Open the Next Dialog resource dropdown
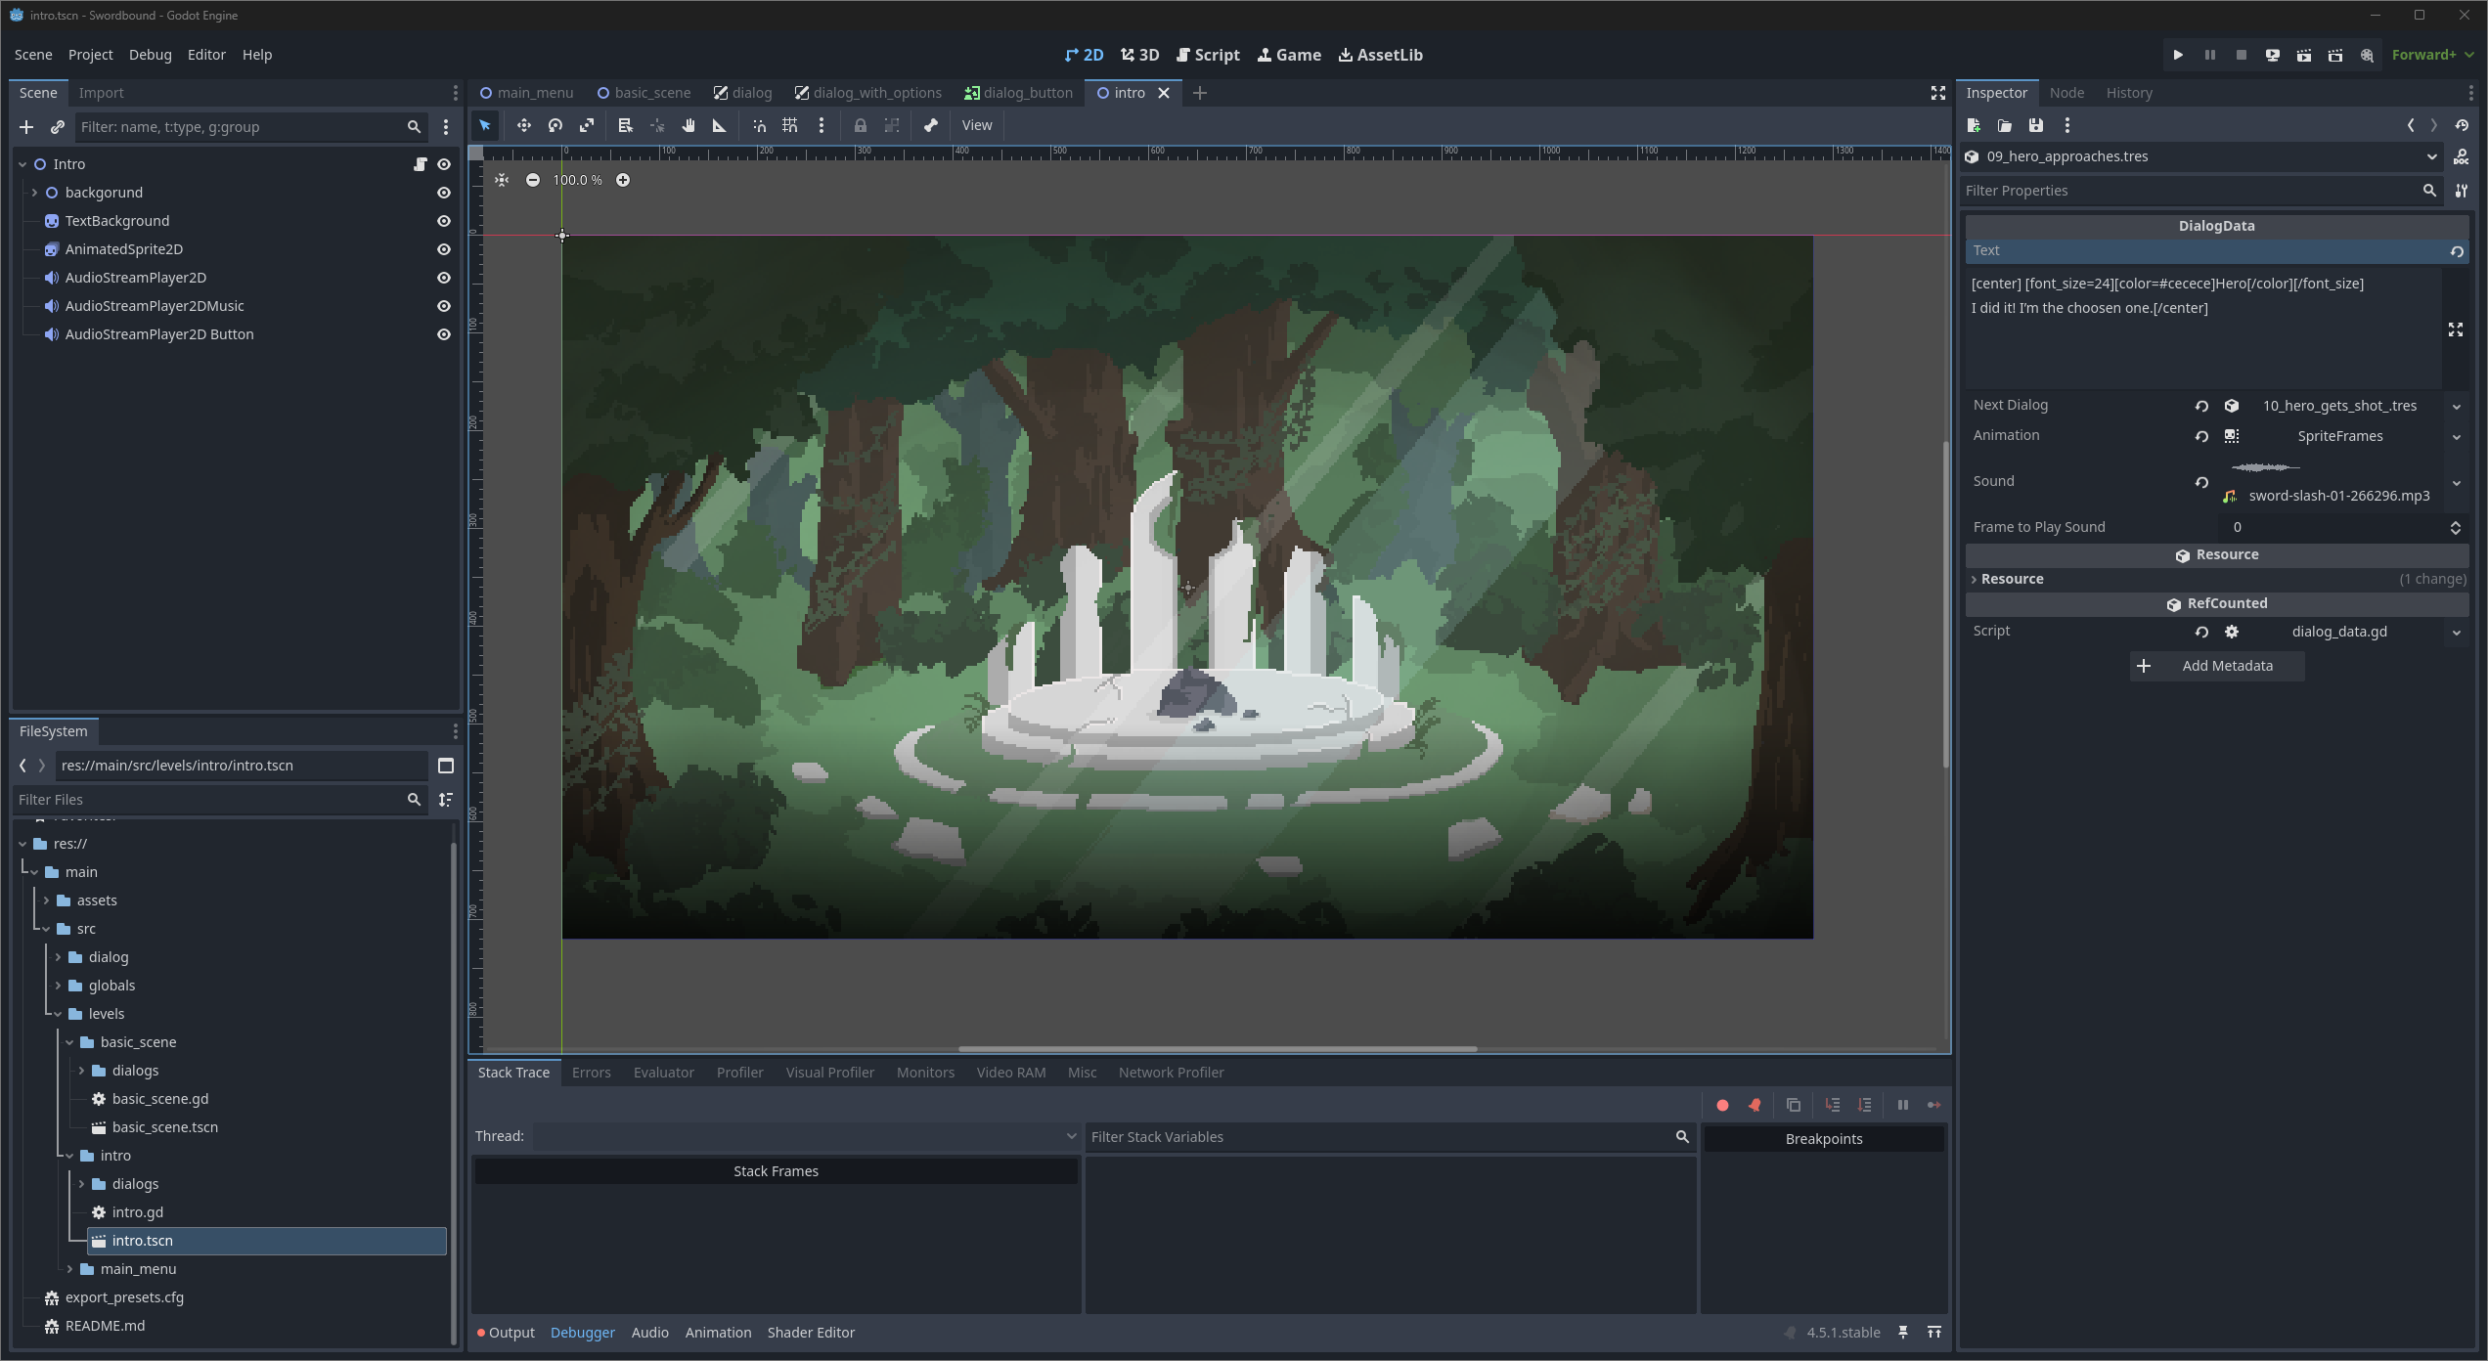 tap(2456, 406)
